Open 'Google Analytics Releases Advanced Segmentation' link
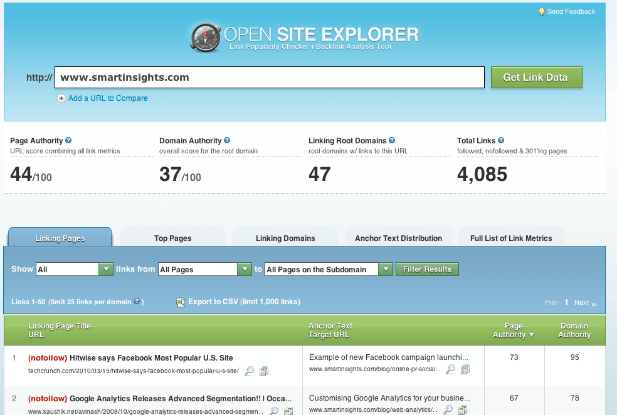This screenshot has height=415, width=617. (181, 399)
